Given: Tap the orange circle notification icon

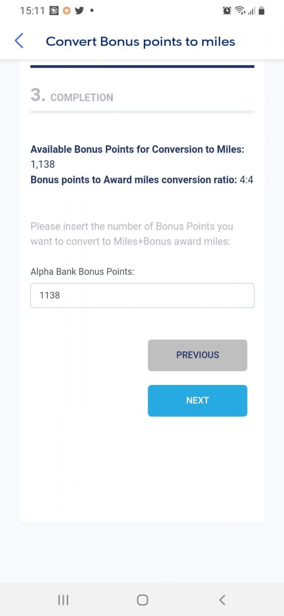Looking at the screenshot, I should (x=66, y=10).
